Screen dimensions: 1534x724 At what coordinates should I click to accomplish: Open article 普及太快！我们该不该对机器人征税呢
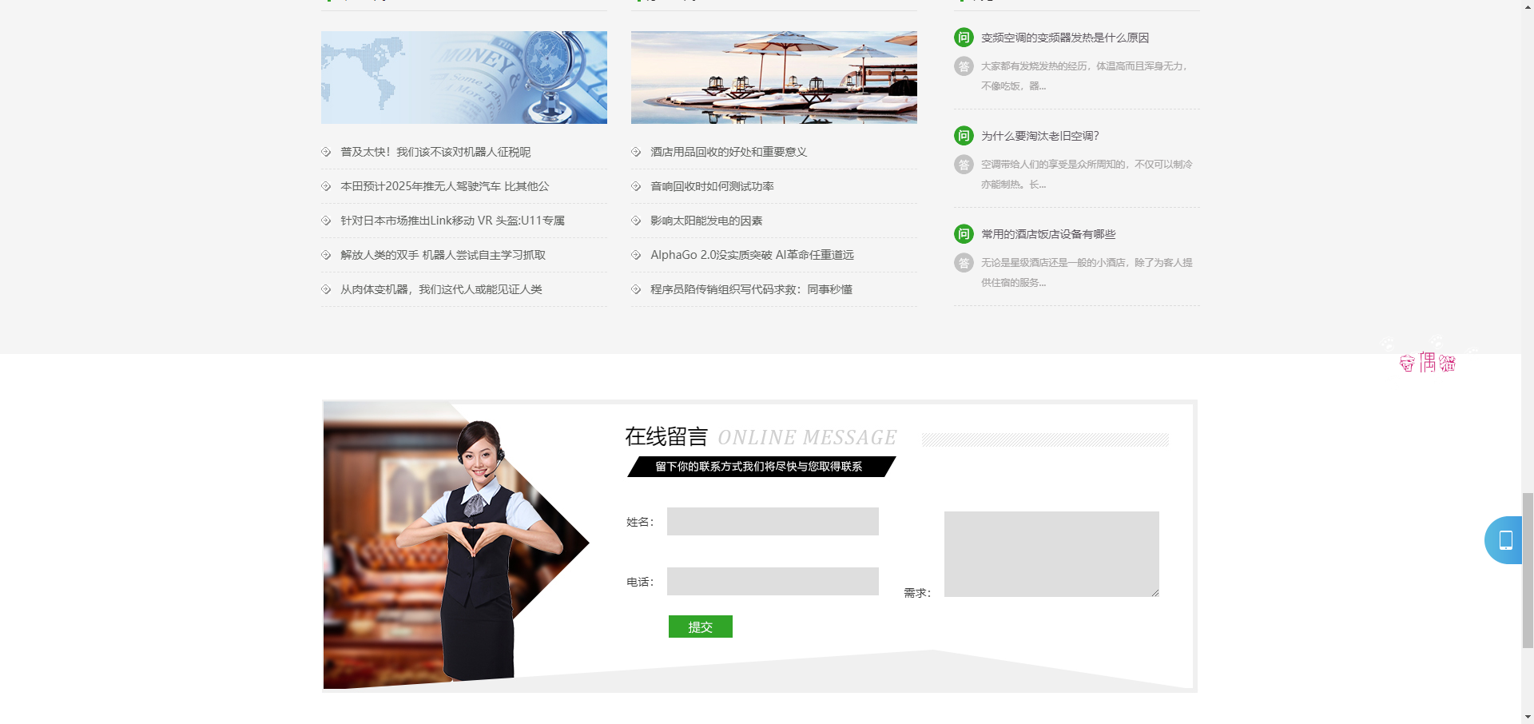point(435,152)
